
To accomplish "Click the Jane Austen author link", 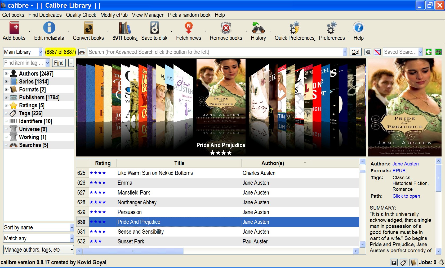I will (x=405, y=164).
